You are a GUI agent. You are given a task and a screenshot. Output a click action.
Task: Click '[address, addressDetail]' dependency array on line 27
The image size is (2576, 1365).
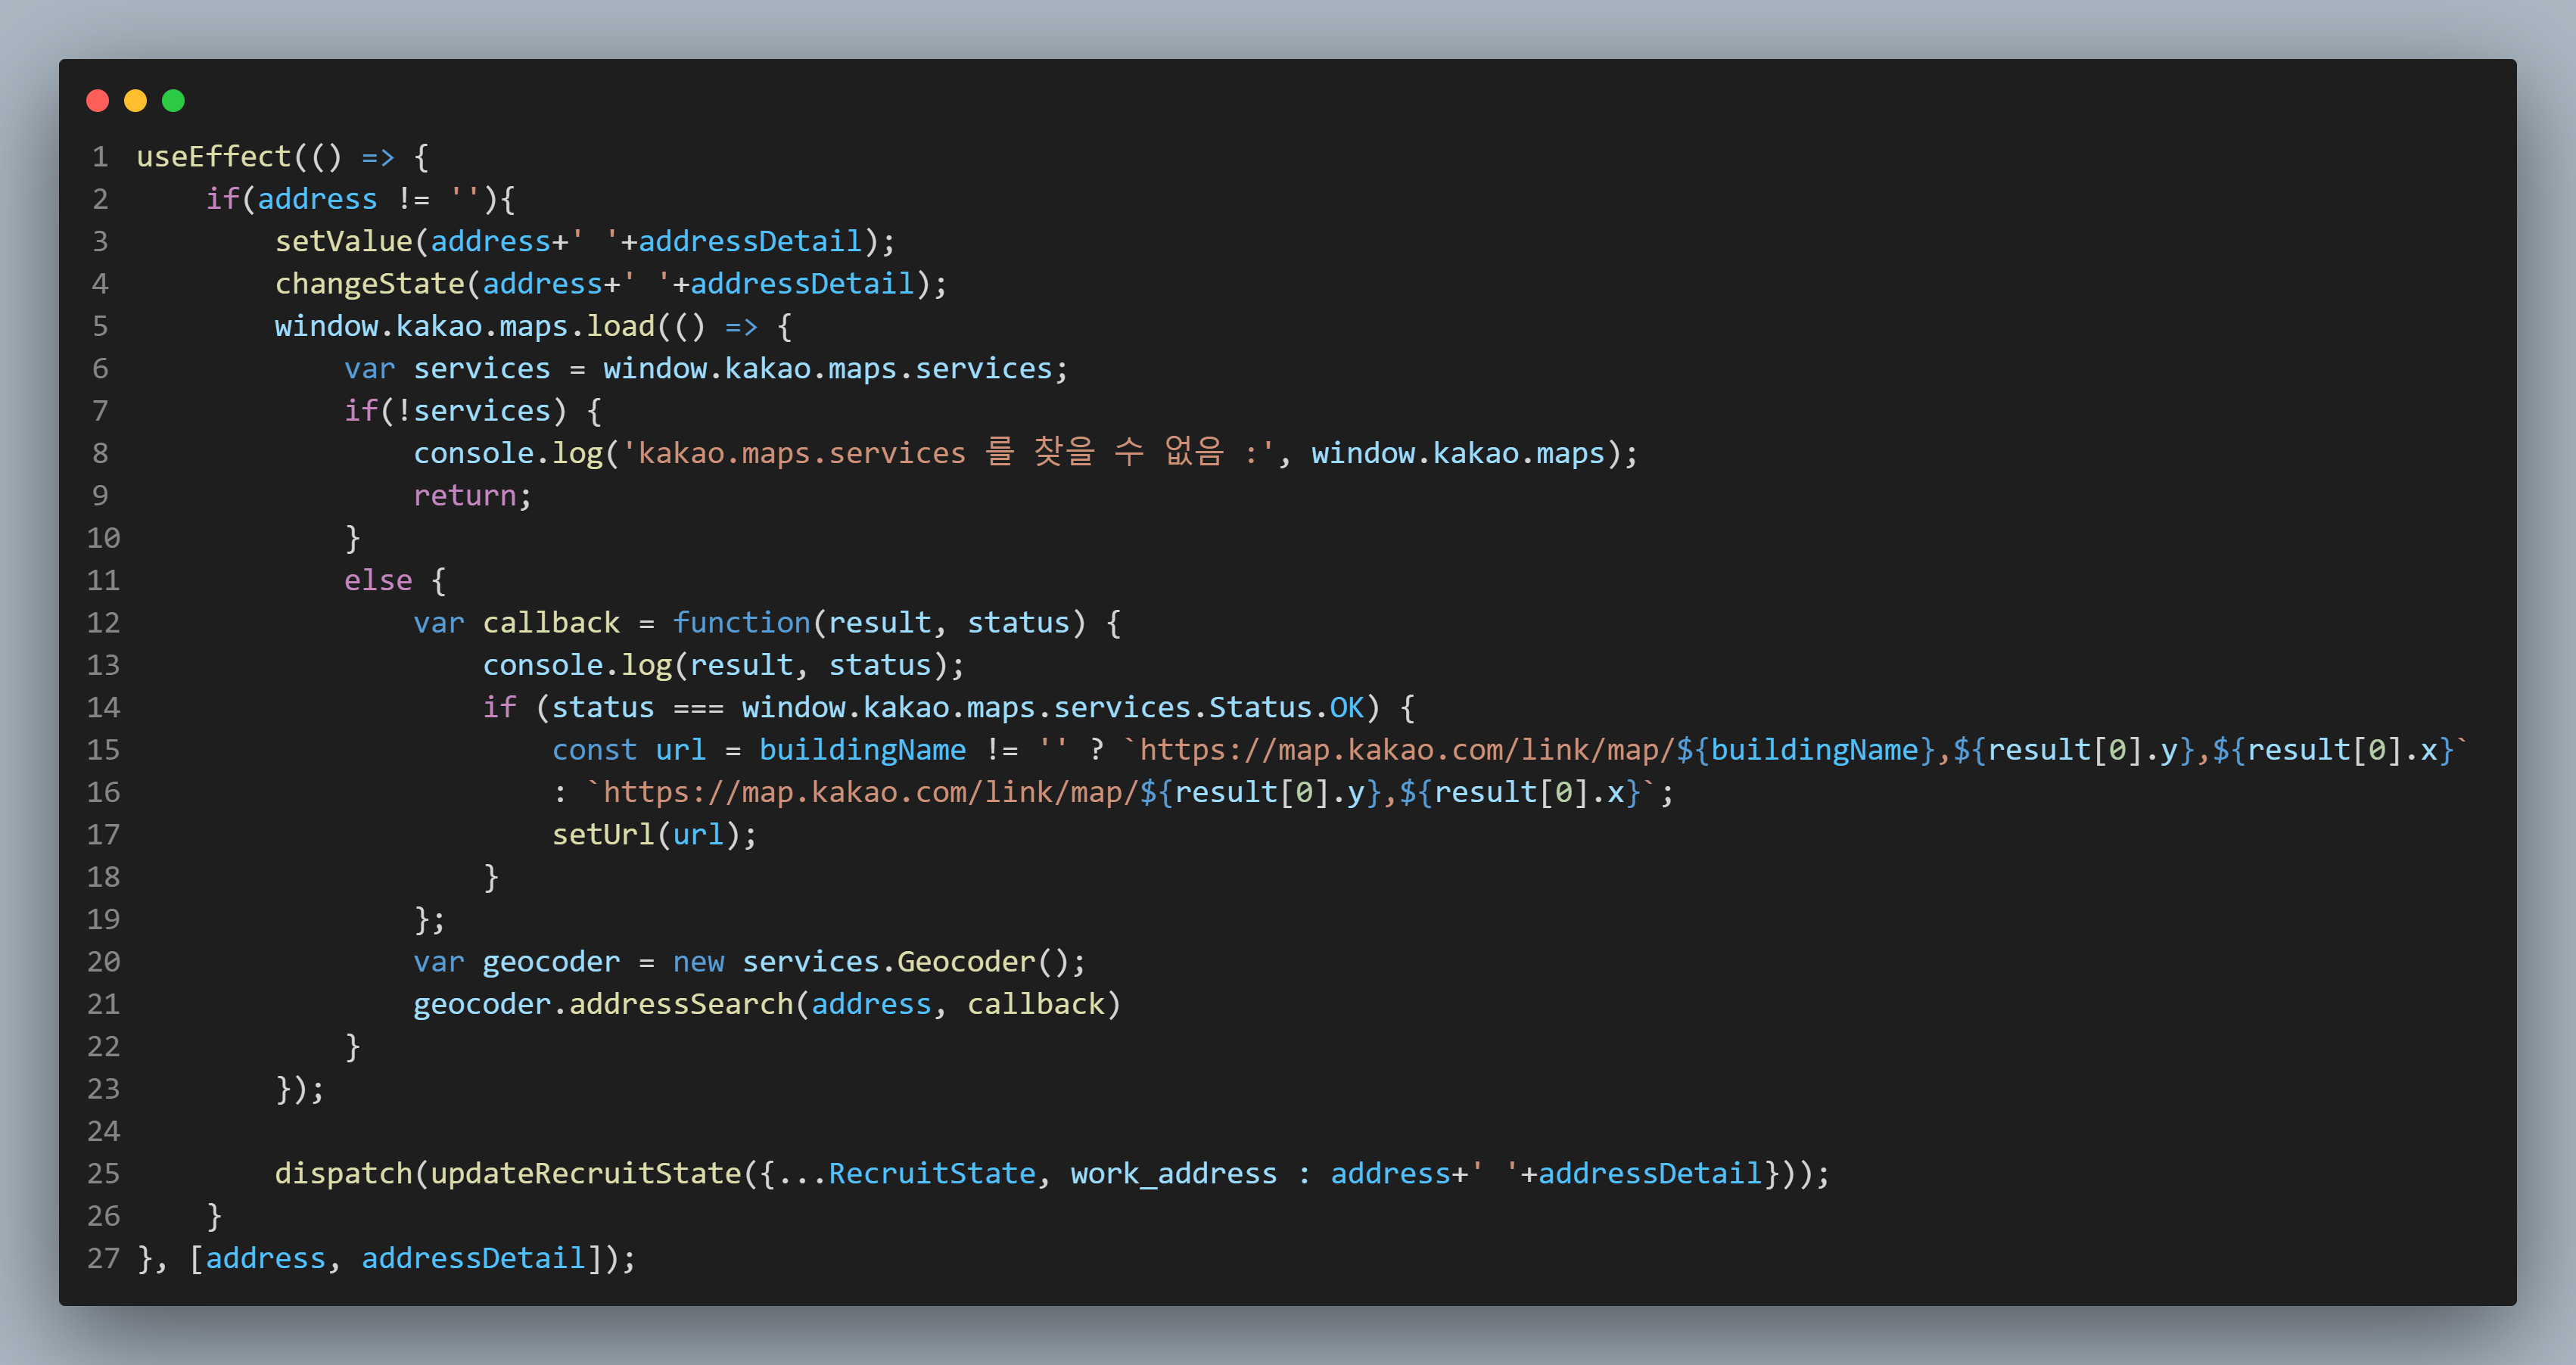pos(395,1259)
